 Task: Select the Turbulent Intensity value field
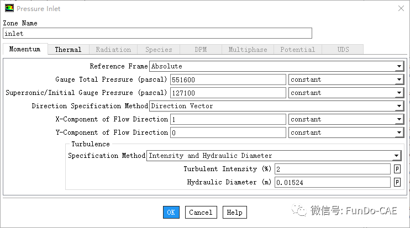(332, 169)
